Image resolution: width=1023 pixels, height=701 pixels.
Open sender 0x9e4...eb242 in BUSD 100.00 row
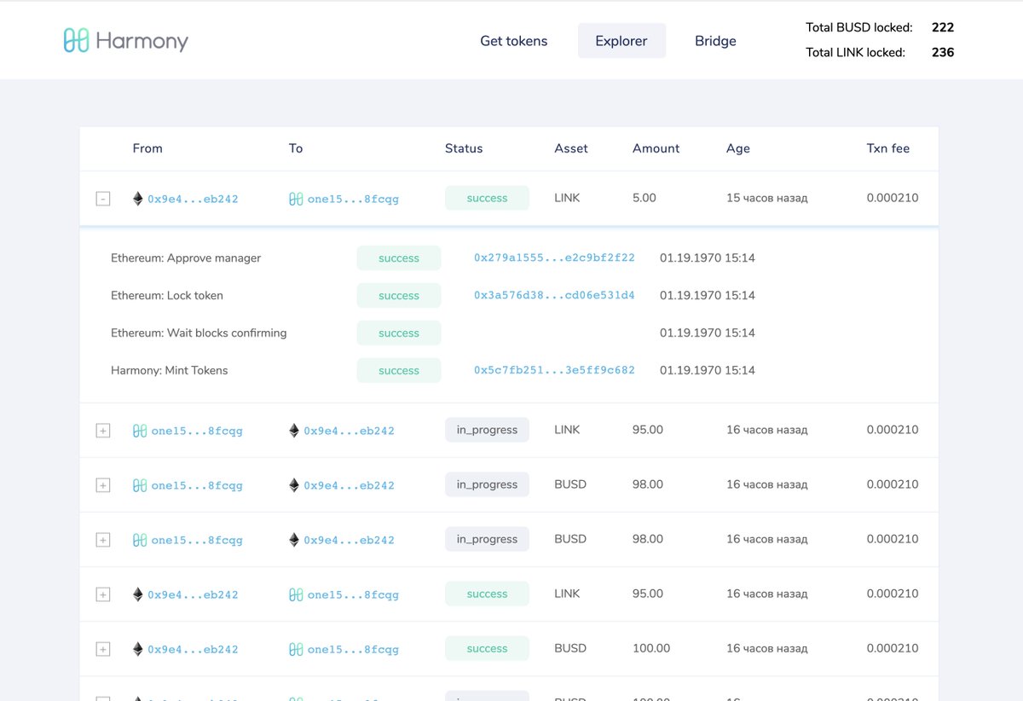[193, 649]
